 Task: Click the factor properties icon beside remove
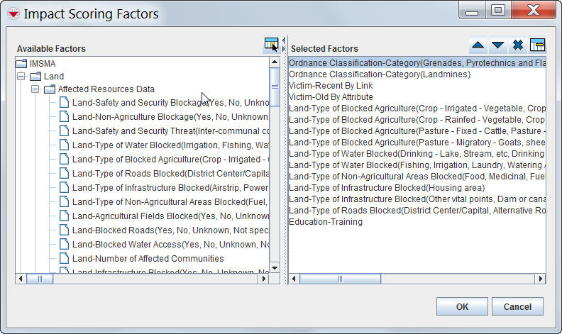[537, 45]
